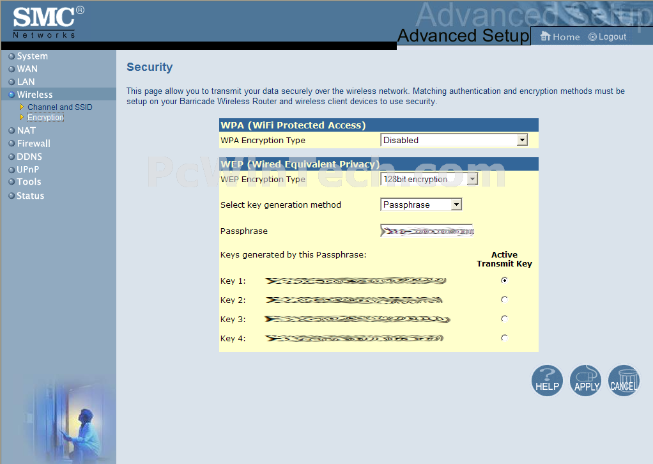653x464 pixels.
Task: Click the bullet icon beside LAN
Action: pos(12,82)
